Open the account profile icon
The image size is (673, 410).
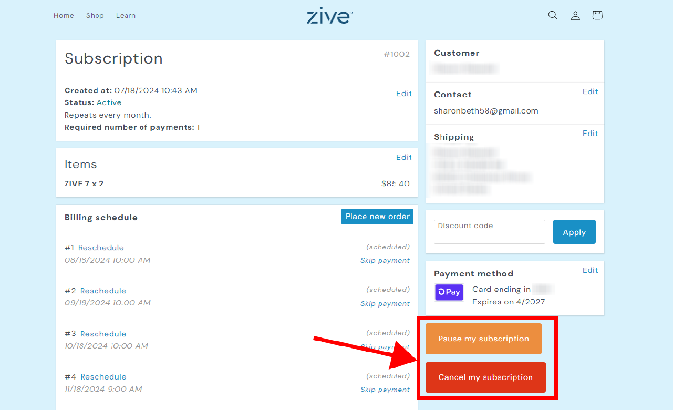point(575,16)
